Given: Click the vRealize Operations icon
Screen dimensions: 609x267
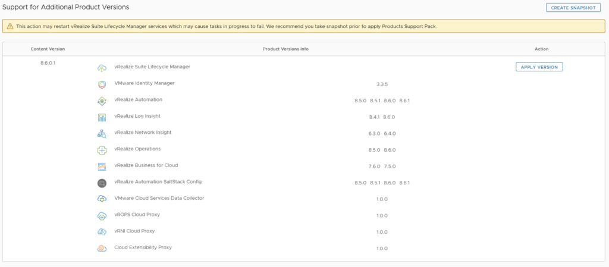Looking at the screenshot, I should click(x=102, y=150).
